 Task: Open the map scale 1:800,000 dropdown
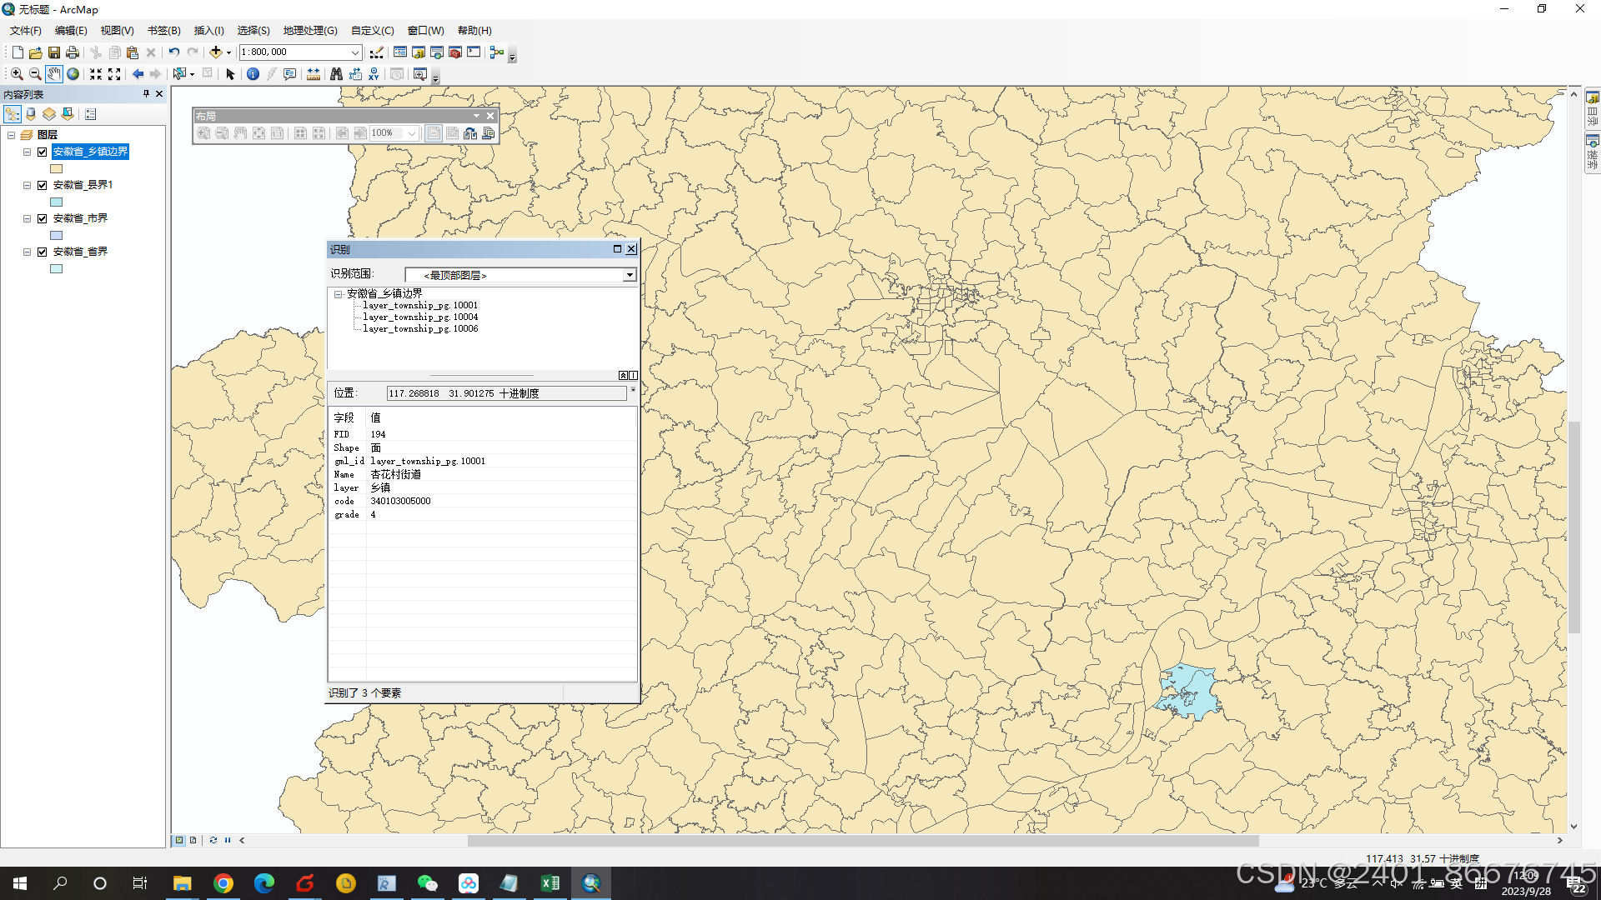pyautogui.click(x=354, y=52)
